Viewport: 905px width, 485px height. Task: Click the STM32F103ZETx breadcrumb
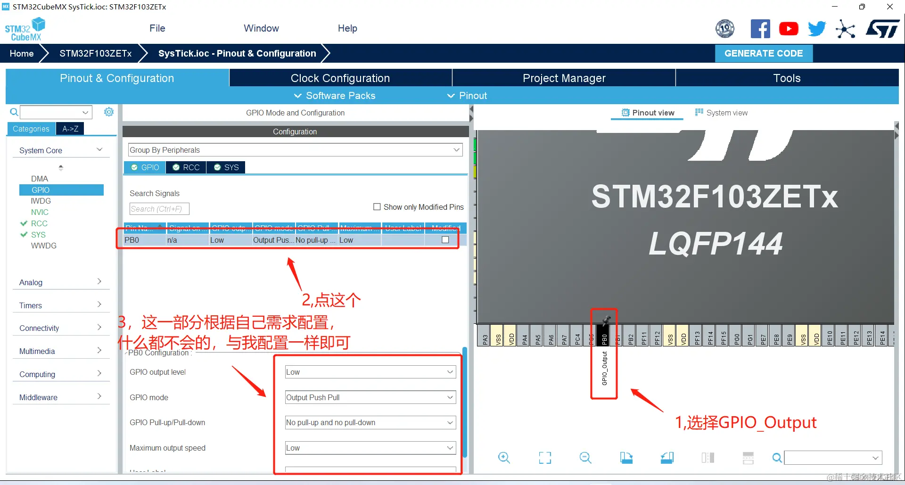pos(95,53)
